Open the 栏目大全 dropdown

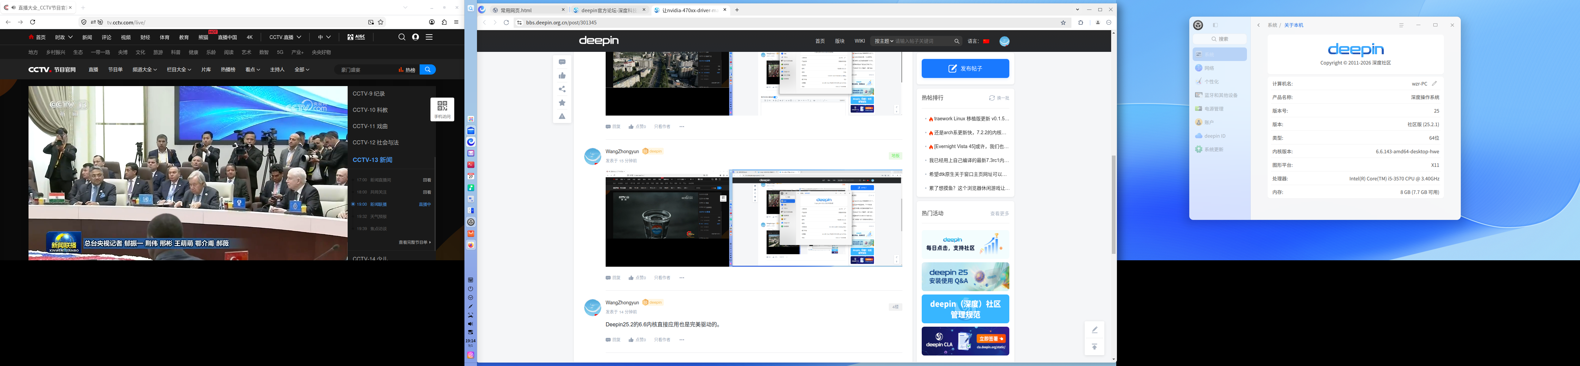pyautogui.click(x=179, y=70)
